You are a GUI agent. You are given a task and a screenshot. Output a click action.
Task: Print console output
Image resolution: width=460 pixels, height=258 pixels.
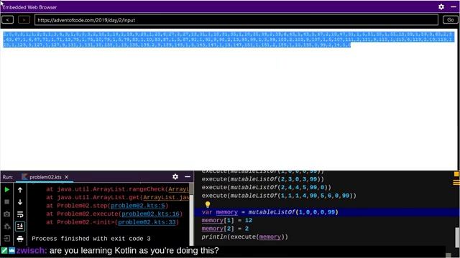click(20, 239)
